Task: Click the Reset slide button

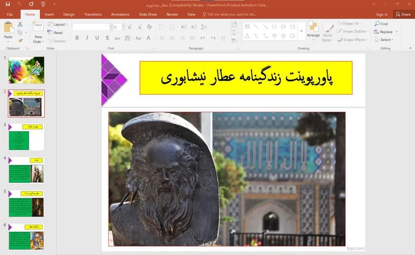Action: pyautogui.click(x=55, y=32)
